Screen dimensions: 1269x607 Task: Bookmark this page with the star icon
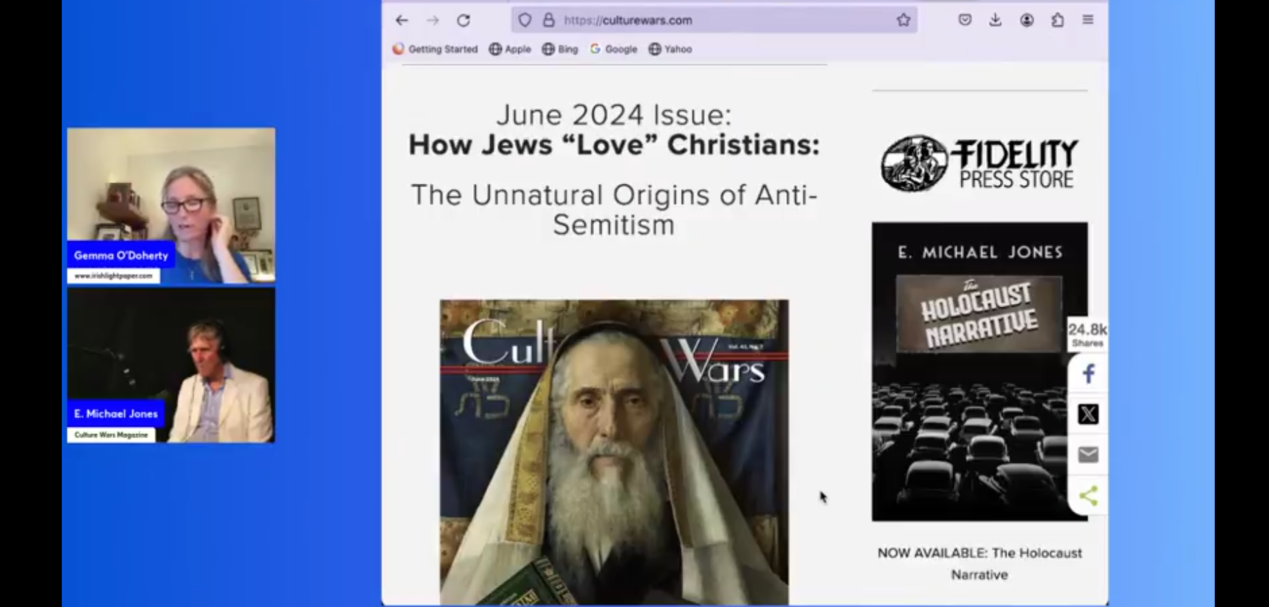click(x=904, y=20)
